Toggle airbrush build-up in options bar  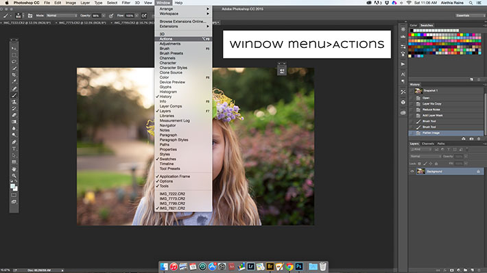coord(144,16)
